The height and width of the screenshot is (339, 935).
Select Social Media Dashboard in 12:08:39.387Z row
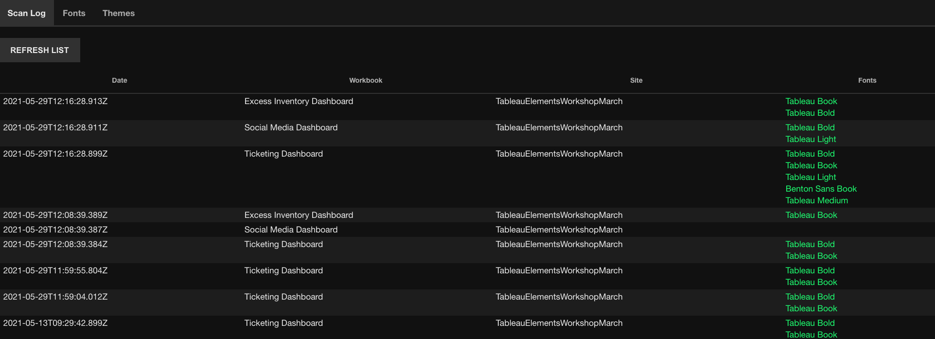tap(291, 230)
